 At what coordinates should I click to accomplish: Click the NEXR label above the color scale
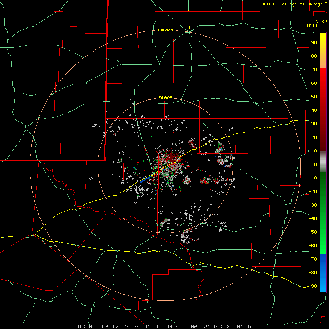pyautogui.click(x=321, y=22)
